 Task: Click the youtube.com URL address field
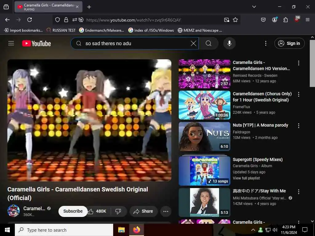pos(134,20)
